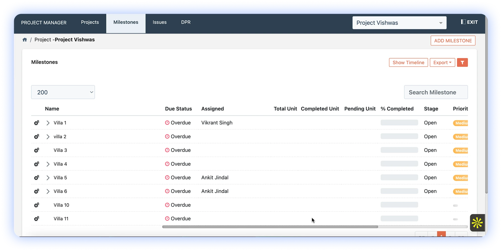Viewport: 502px width, 251px height.
Task: Open settings gear for Villa 10 row
Action: pyautogui.click(x=37, y=205)
